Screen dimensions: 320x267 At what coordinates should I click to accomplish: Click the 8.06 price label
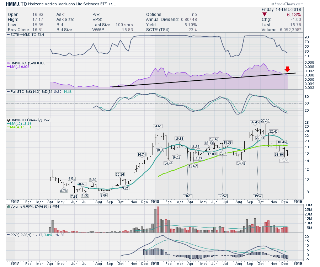coord(104,195)
